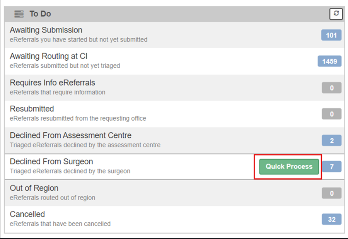Click the 2 badge on Declined From Assessment Centre

[x=331, y=140]
